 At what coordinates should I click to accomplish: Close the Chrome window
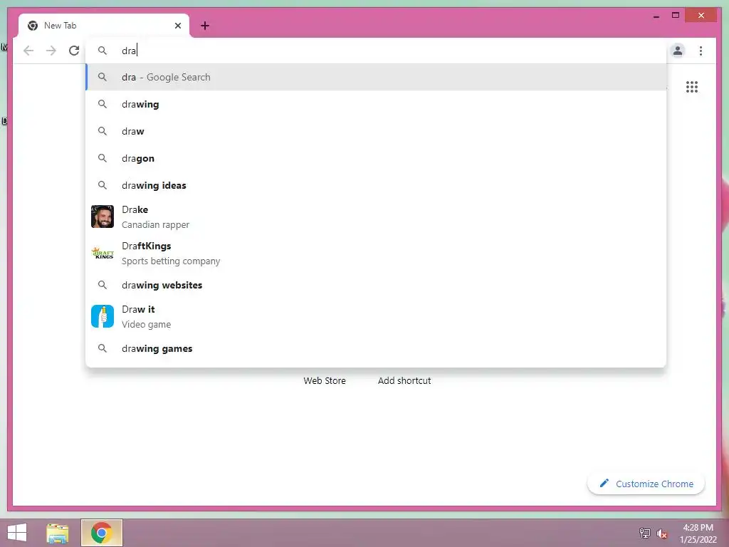tap(701, 16)
